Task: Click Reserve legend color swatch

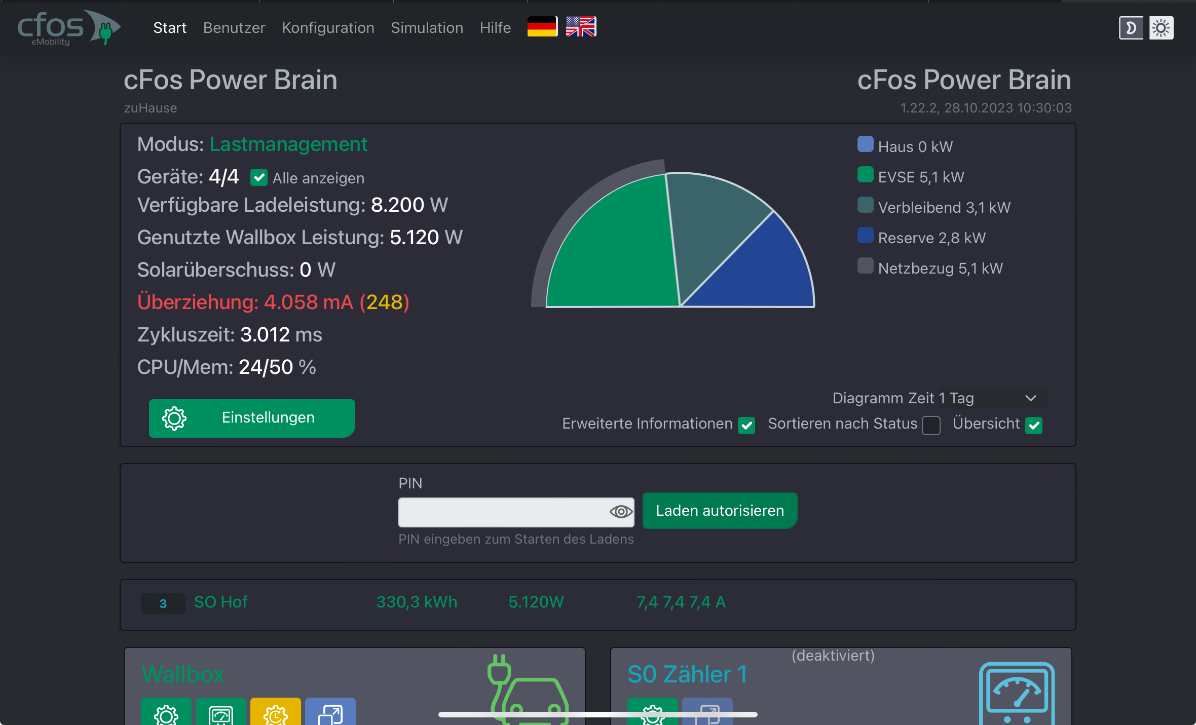Action: pos(865,235)
